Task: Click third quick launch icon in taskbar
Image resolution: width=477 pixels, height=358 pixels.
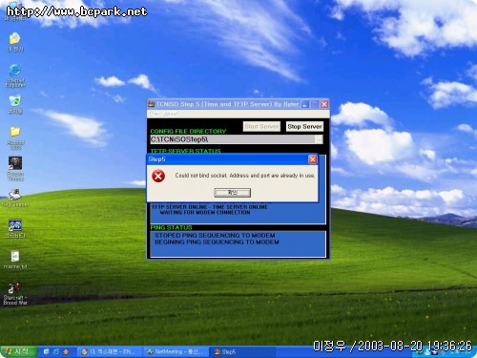Action: [x=66, y=351]
